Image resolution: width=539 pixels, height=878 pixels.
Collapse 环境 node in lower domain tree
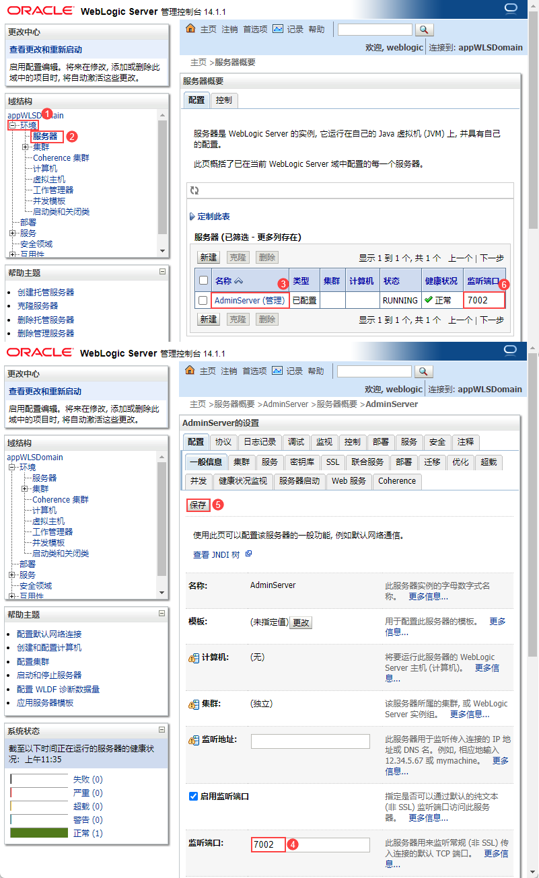pos(12,468)
